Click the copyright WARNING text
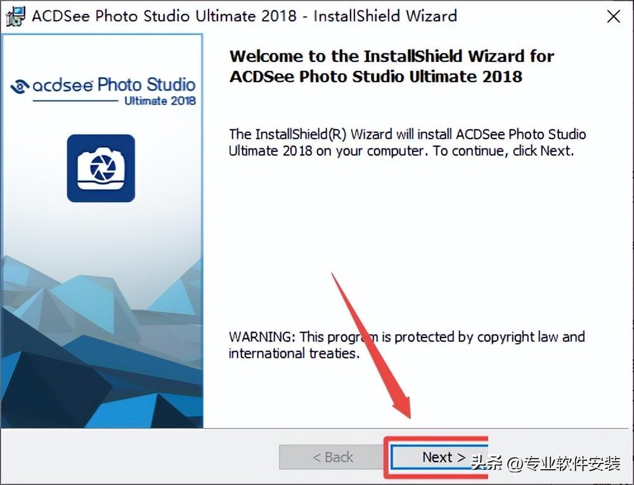The height and width of the screenshot is (485, 634). 407,345
